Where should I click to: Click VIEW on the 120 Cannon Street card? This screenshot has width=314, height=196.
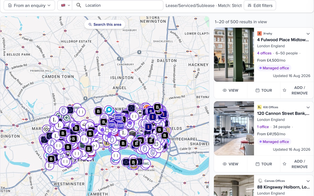230,164
